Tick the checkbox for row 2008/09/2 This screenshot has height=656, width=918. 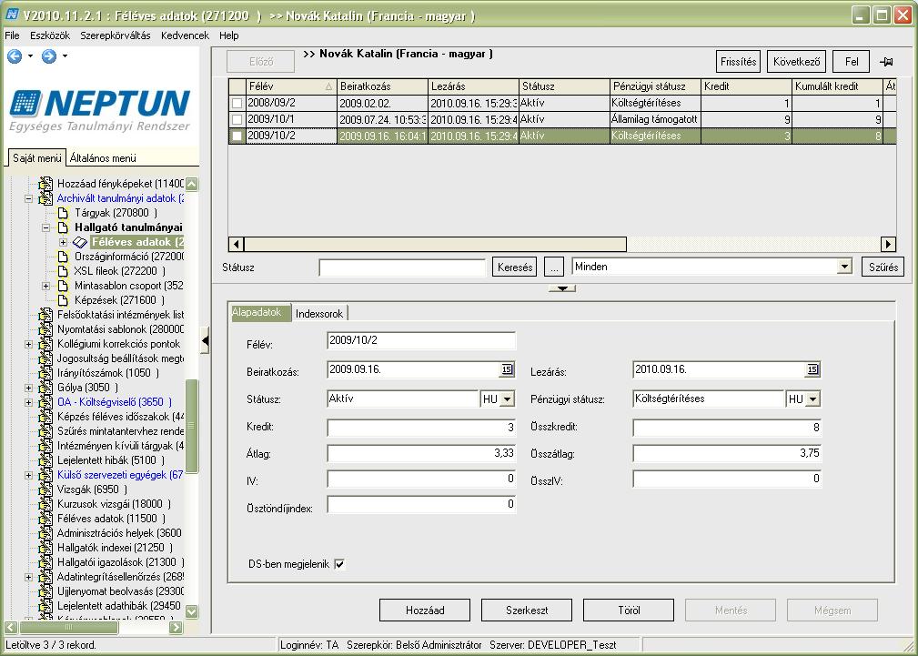pyautogui.click(x=237, y=103)
